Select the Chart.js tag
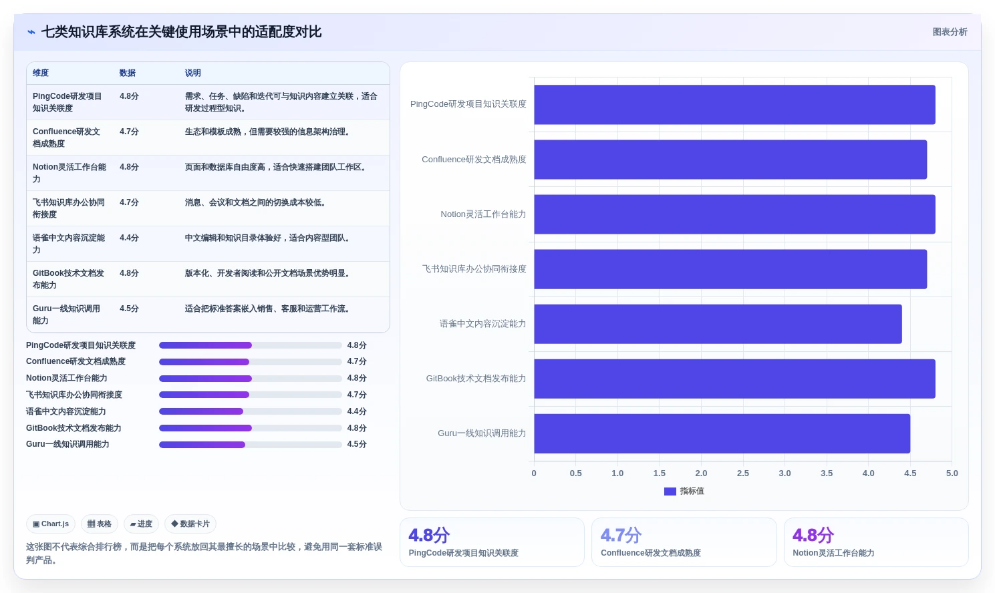This screenshot has height=593, width=995. (51, 524)
